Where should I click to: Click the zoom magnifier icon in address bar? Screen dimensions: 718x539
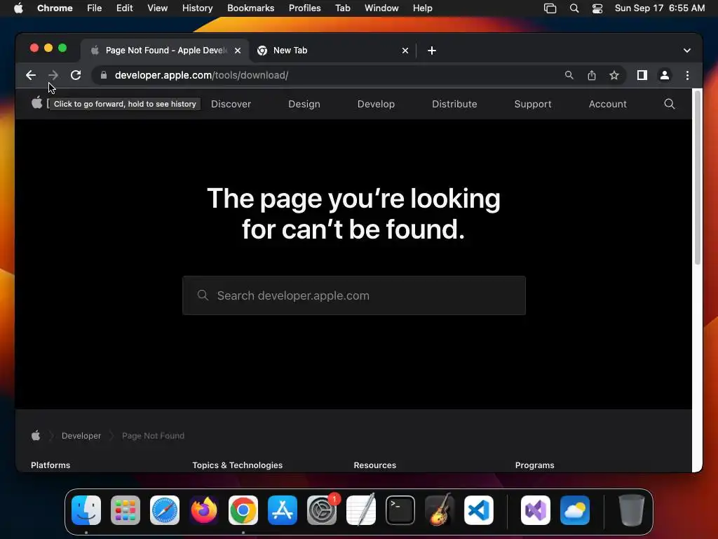(x=569, y=75)
